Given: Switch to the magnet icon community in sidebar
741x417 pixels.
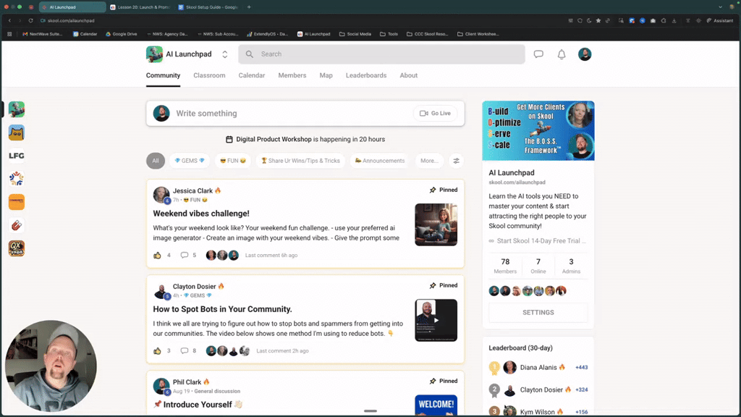Looking at the screenshot, I should pyautogui.click(x=17, y=225).
